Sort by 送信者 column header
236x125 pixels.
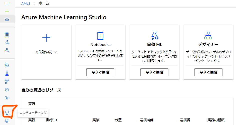185,120
